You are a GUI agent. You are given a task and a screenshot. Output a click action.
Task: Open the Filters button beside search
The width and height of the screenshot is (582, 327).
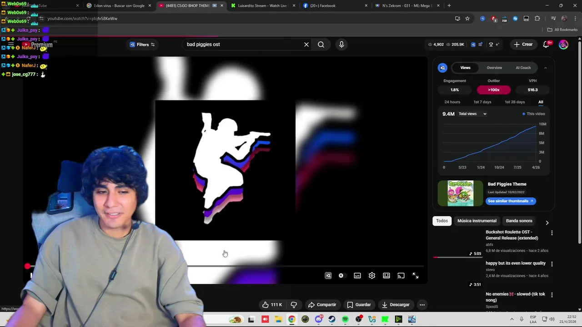(x=143, y=45)
